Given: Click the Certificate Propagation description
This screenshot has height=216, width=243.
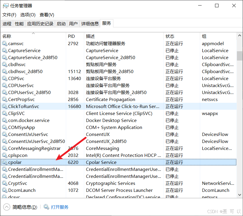Looking at the screenshot, I should [x=110, y=99].
